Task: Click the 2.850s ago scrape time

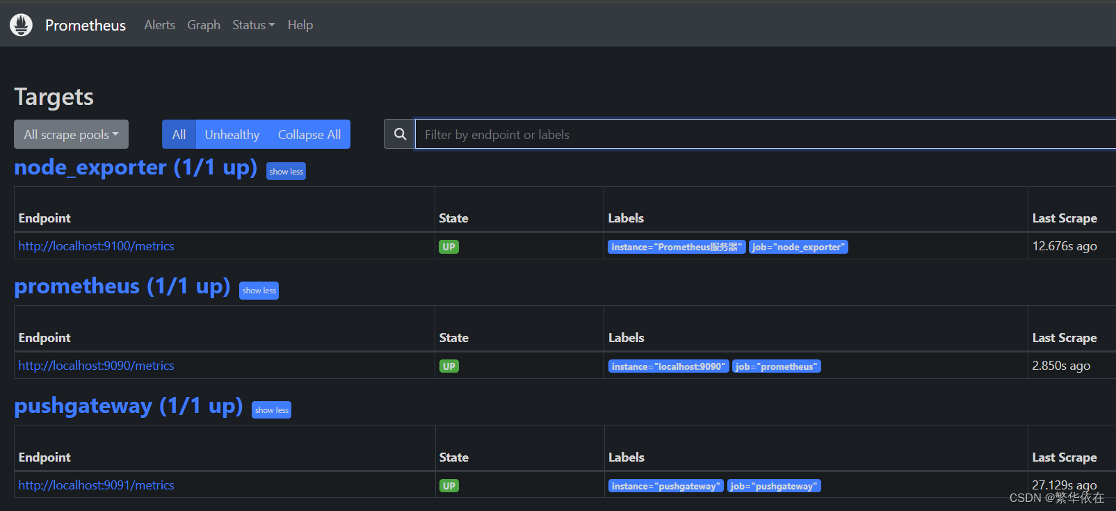Action: coord(1061,366)
